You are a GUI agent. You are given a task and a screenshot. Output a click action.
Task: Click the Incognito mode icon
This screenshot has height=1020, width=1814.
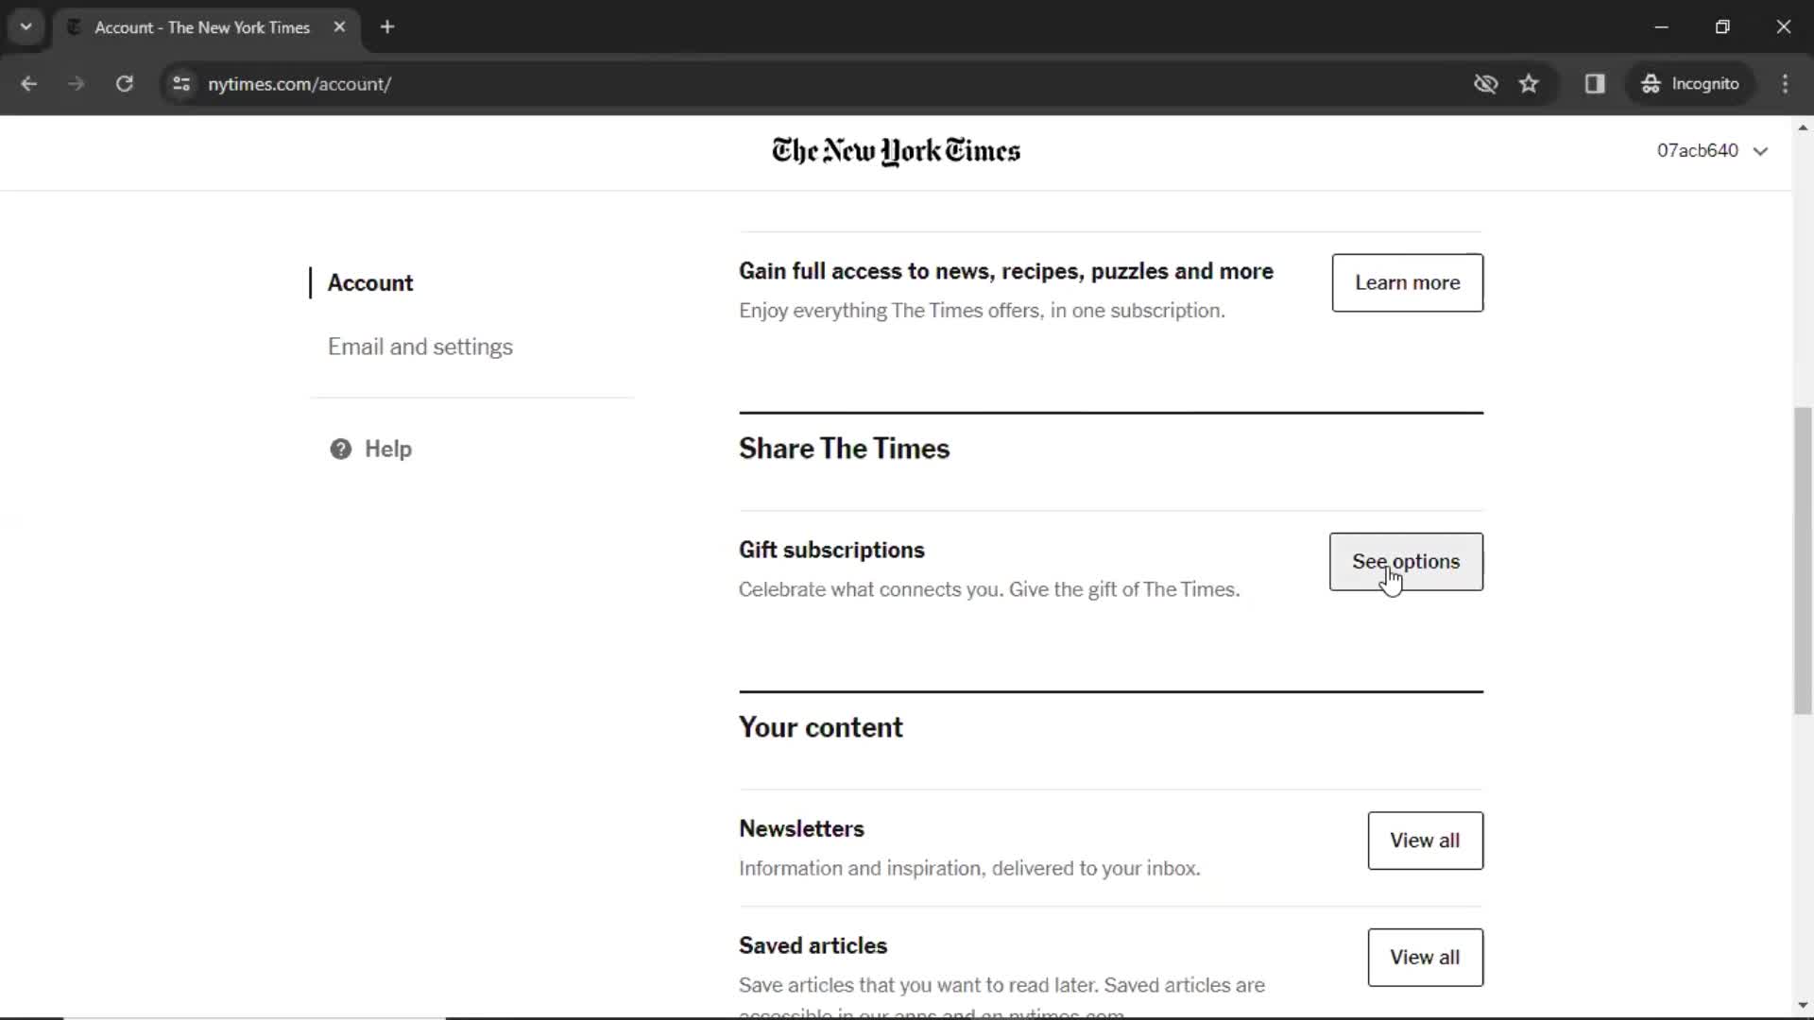pyautogui.click(x=1652, y=83)
